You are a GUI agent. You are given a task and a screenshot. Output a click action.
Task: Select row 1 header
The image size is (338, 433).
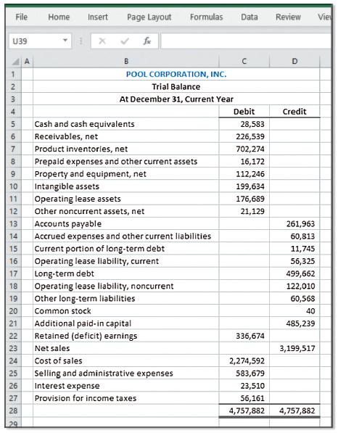[x=13, y=74]
